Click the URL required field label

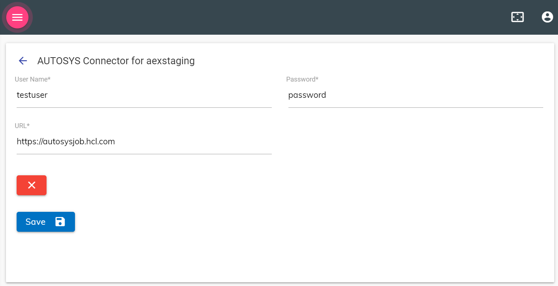(x=22, y=125)
